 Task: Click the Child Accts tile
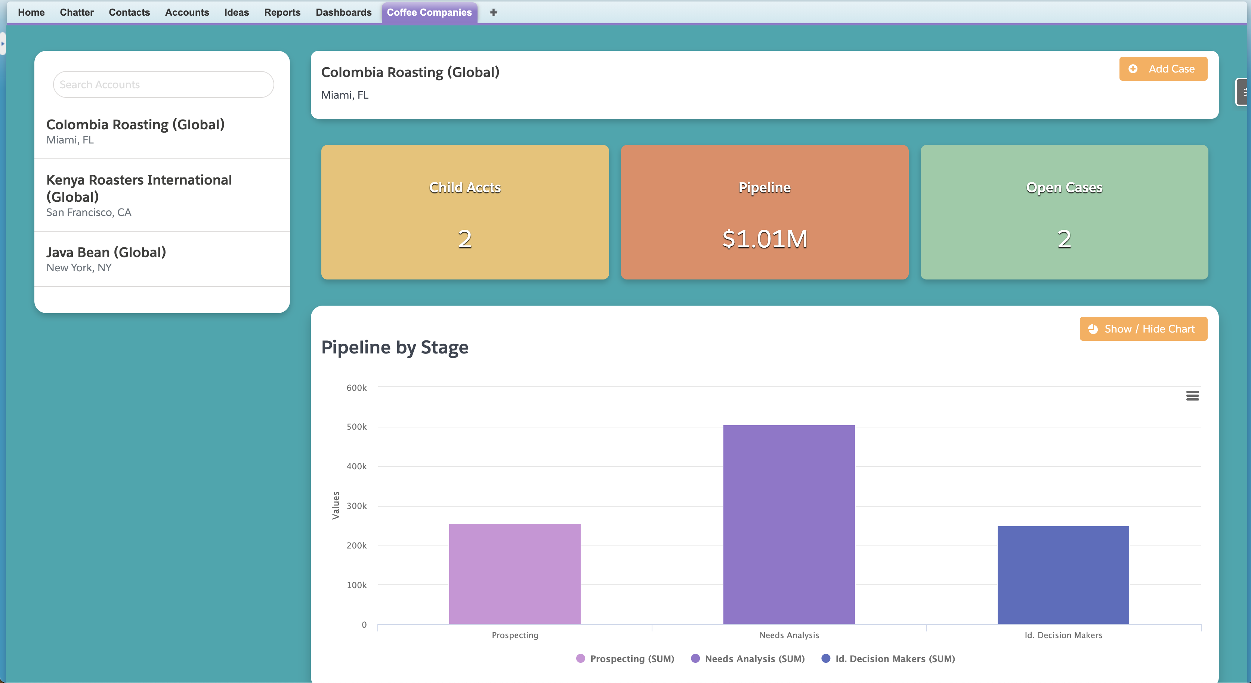(x=465, y=213)
